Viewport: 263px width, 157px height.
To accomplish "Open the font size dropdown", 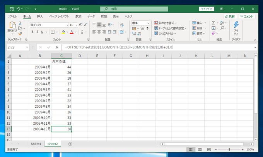I will [77, 25].
